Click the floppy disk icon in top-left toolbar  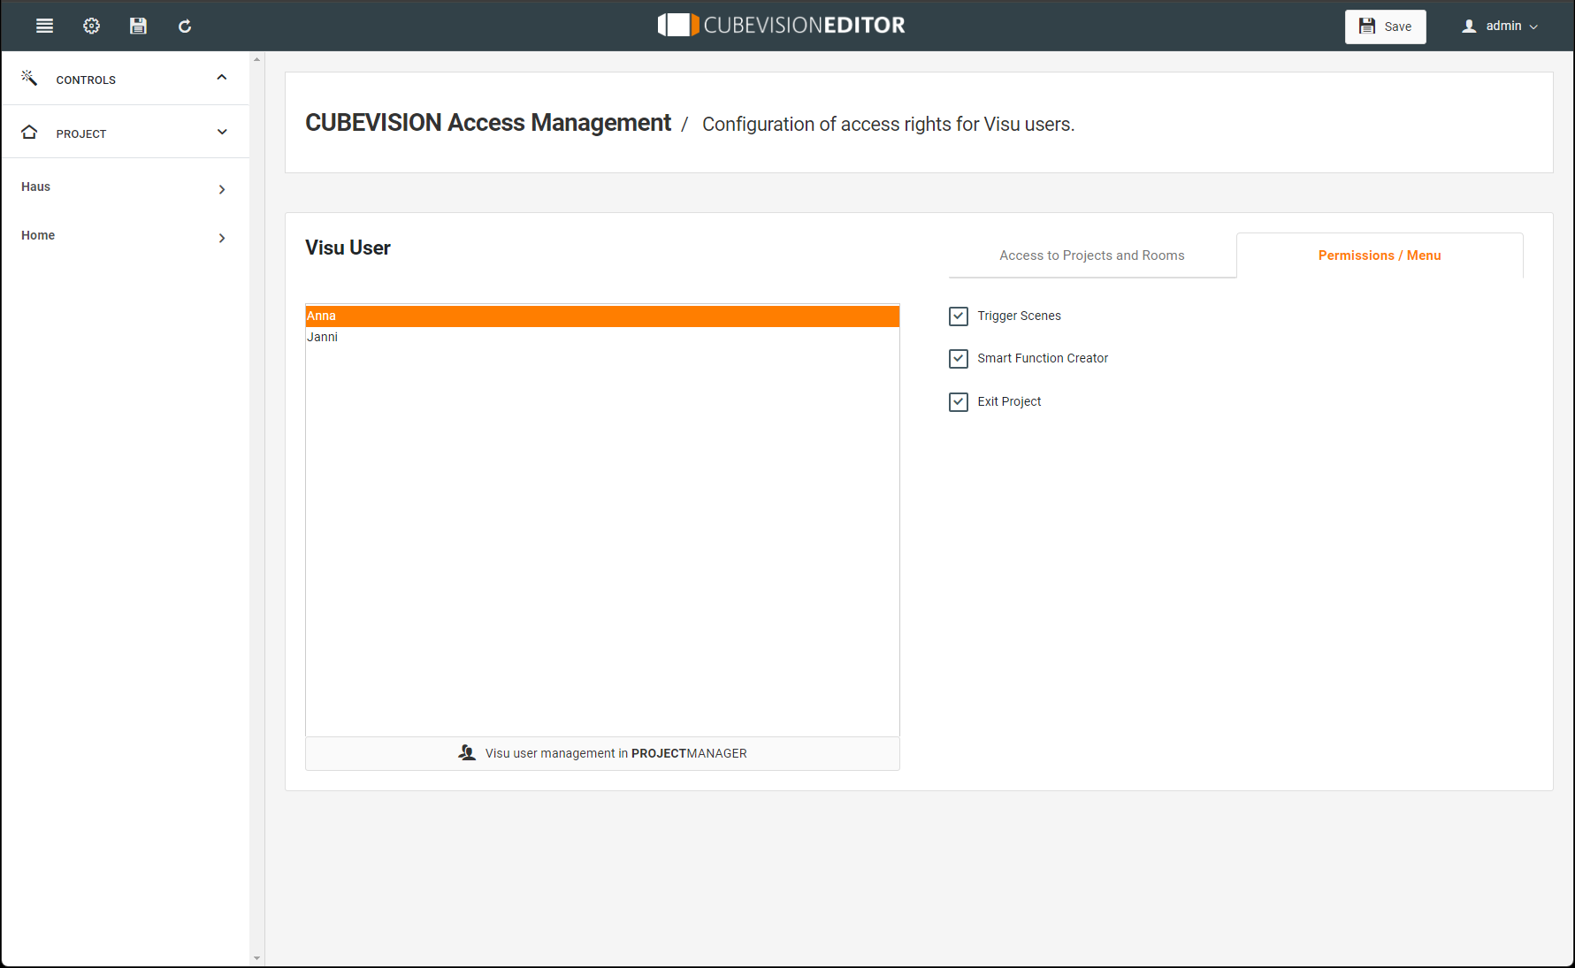pyautogui.click(x=138, y=26)
